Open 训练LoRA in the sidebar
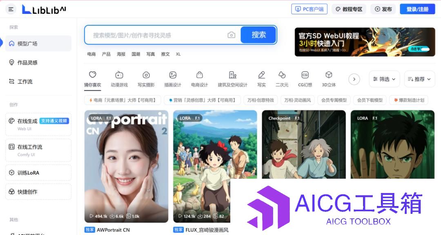 tap(38, 173)
